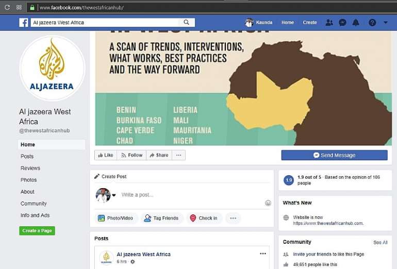Open the Help question mark icon

(x=372, y=23)
